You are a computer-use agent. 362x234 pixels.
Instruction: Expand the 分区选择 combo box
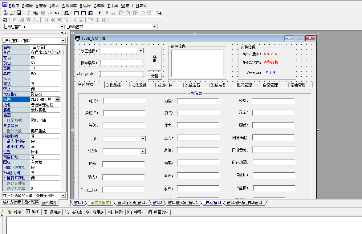coord(141,51)
